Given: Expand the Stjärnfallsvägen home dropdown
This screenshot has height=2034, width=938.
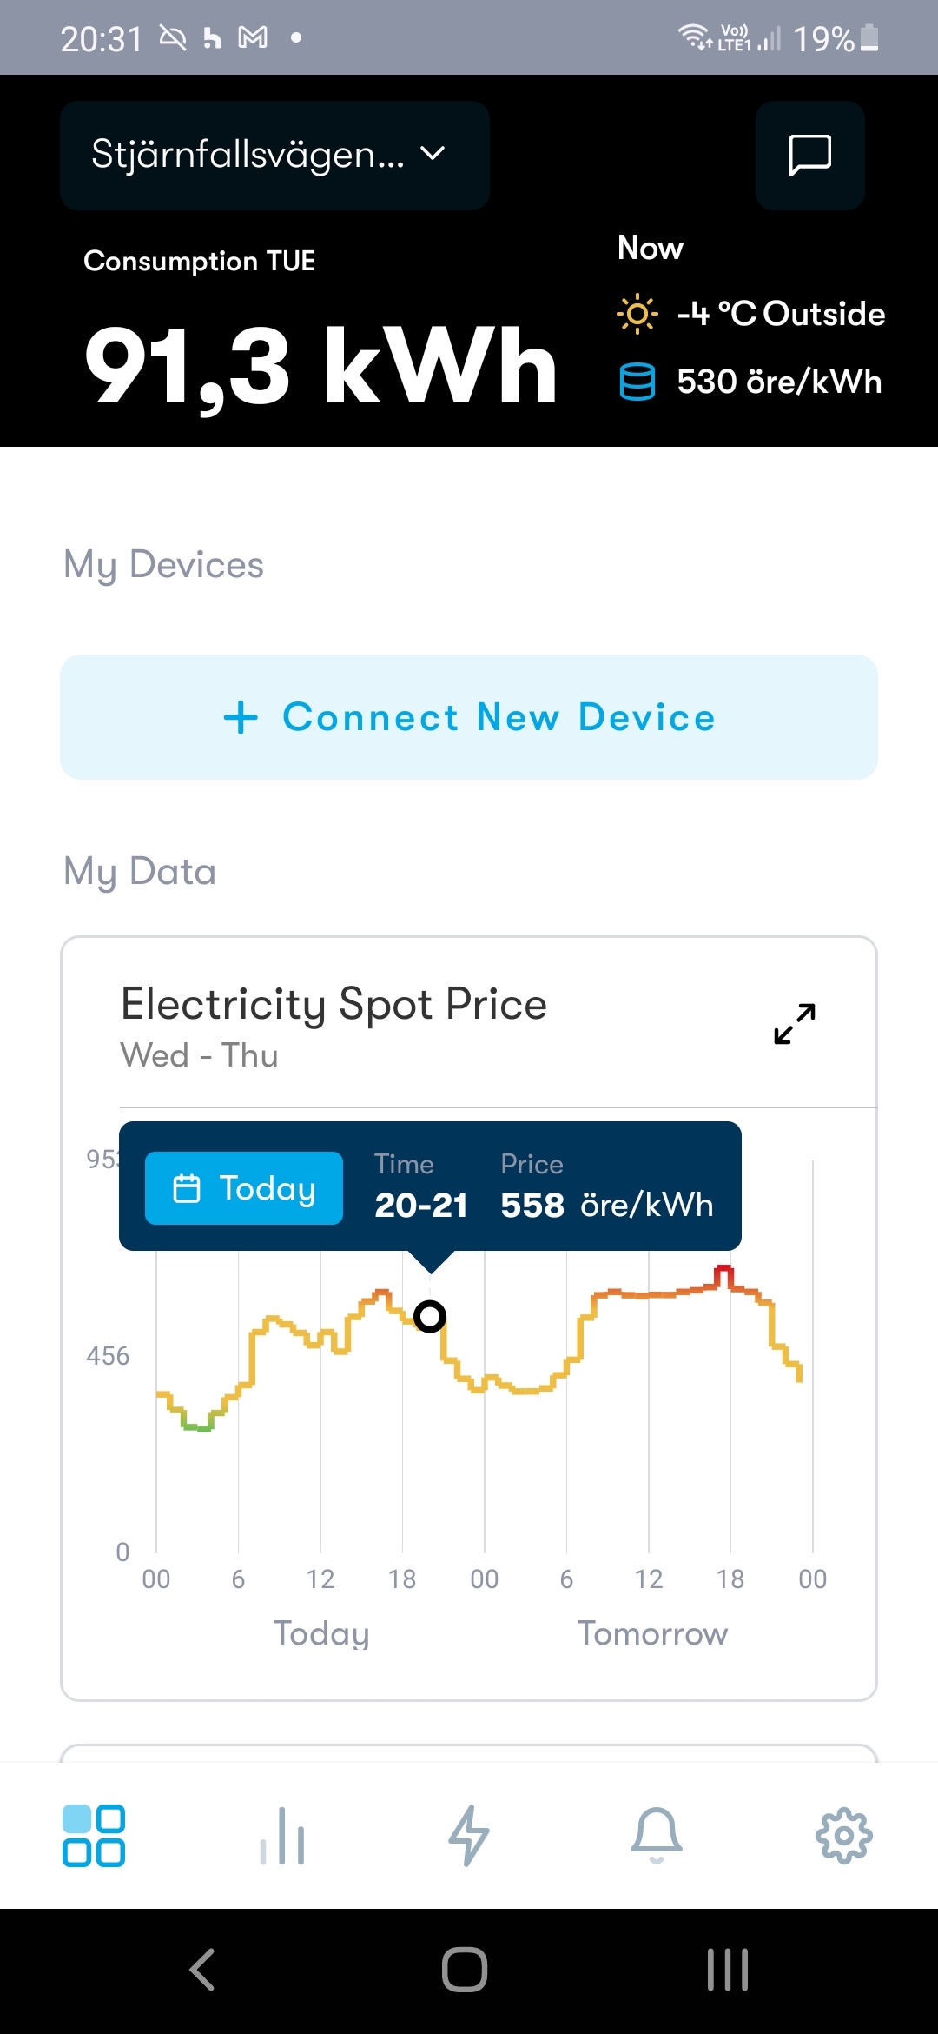Looking at the screenshot, I should click(274, 156).
